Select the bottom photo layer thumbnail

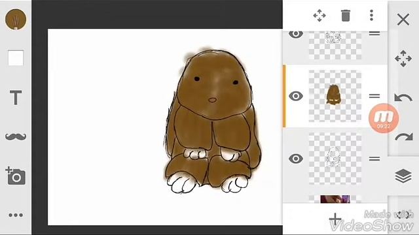pyautogui.click(x=335, y=199)
